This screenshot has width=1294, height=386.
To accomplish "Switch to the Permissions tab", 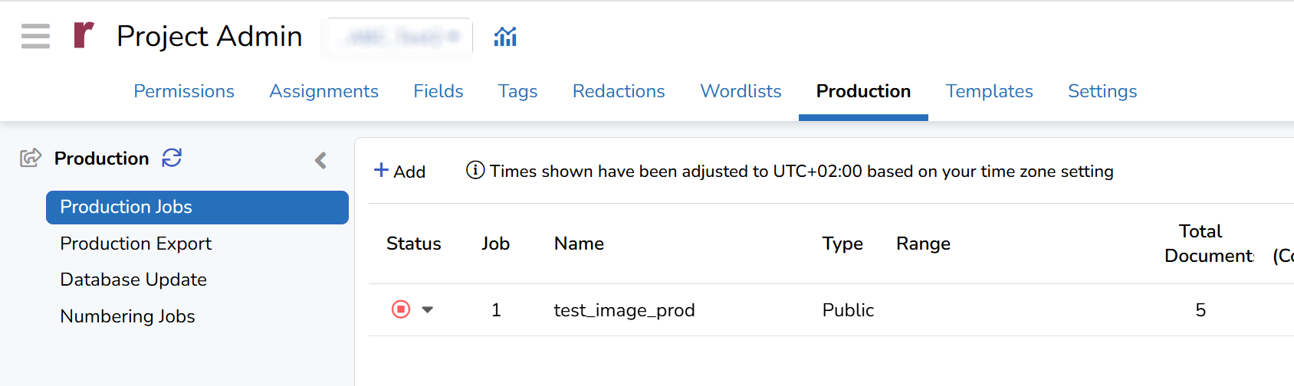I will pyautogui.click(x=184, y=91).
